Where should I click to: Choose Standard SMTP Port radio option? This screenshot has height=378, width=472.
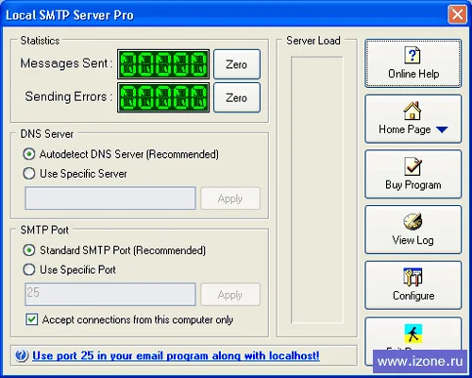click(x=29, y=250)
